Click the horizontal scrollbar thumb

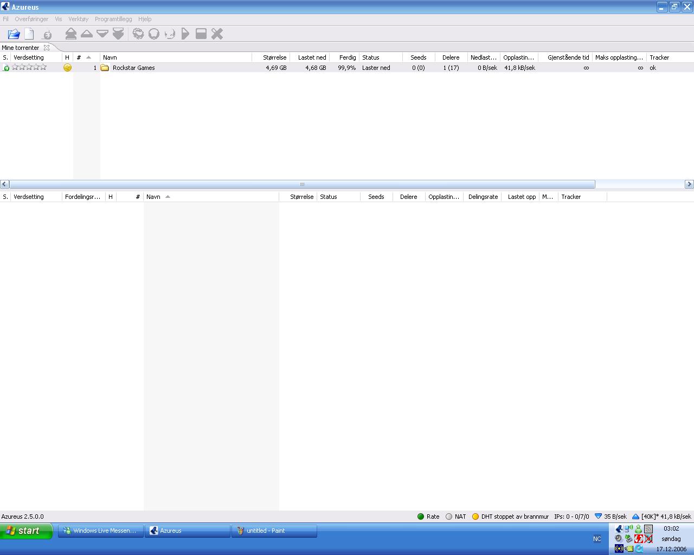[x=302, y=184]
